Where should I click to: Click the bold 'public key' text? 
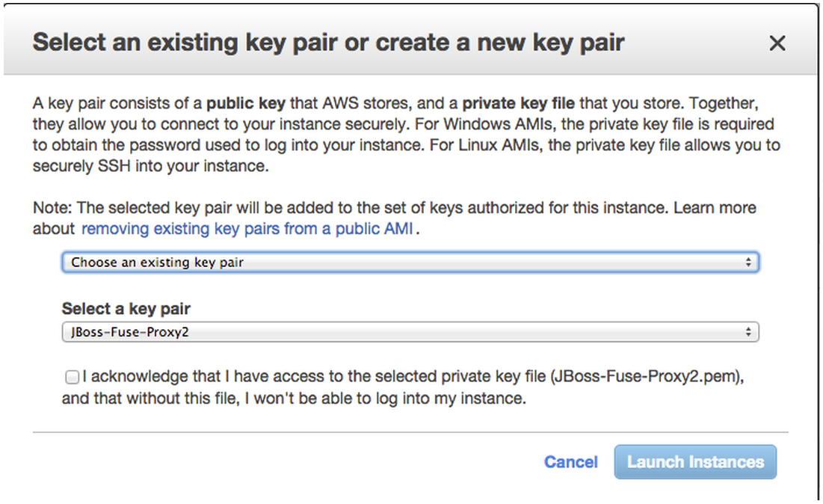coord(246,102)
